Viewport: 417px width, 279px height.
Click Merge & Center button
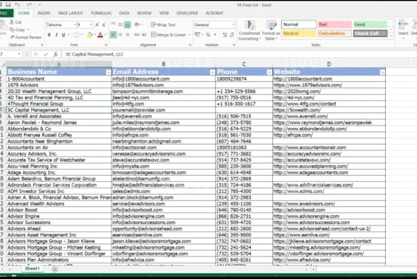169,35
